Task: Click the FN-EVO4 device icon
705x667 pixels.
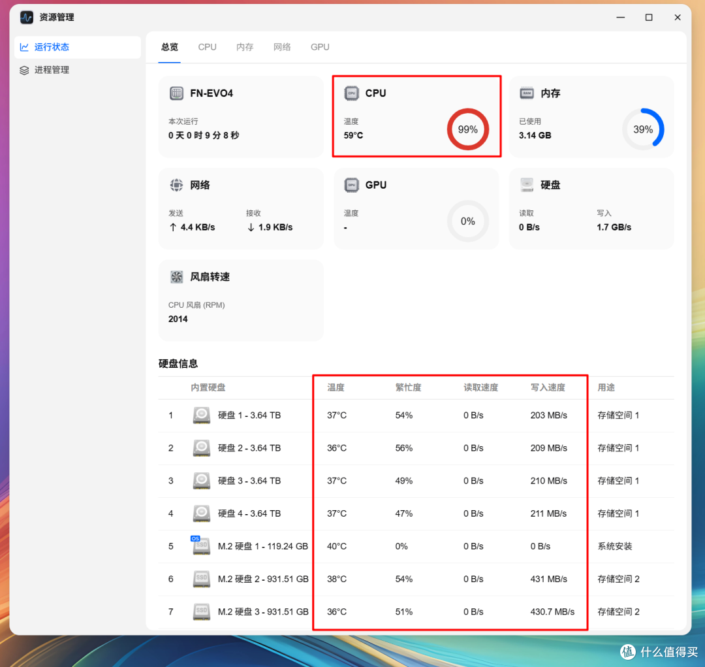Action: click(x=176, y=93)
